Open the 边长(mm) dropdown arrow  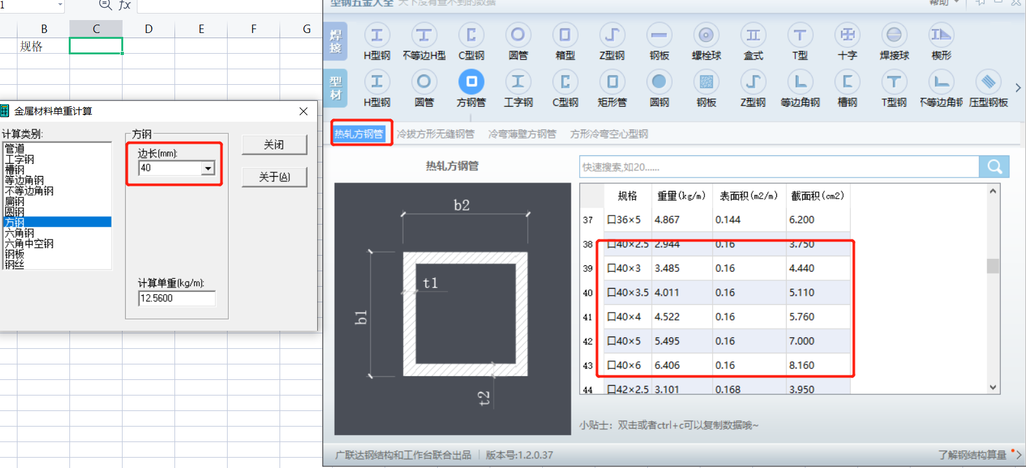pyautogui.click(x=208, y=168)
